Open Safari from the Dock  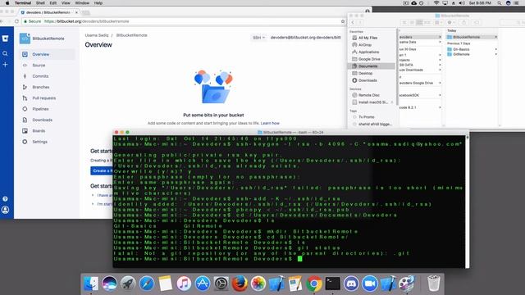click(147, 284)
